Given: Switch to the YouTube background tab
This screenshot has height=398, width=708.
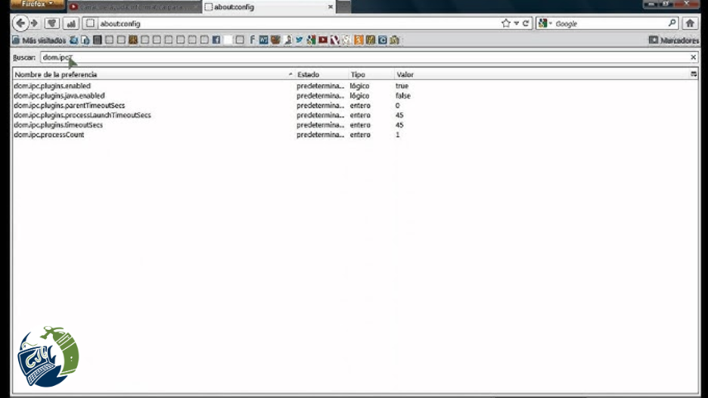Looking at the screenshot, I should pyautogui.click(x=134, y=7).
